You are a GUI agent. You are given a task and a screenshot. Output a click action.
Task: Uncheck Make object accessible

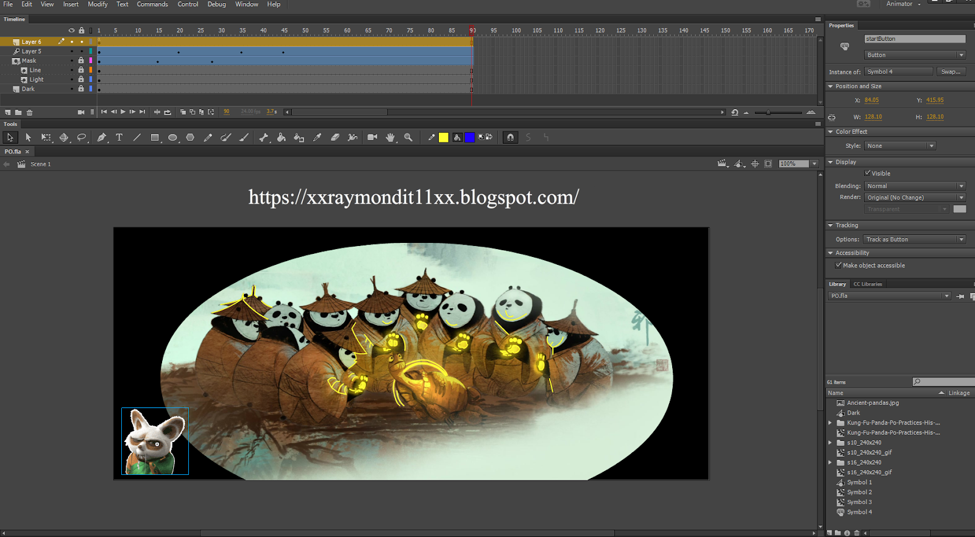(x=838, y=265)
